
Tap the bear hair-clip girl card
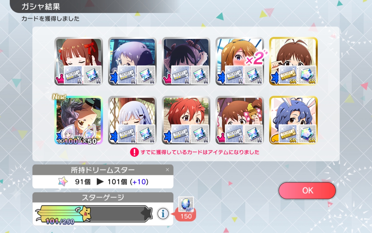coord(239,120)
